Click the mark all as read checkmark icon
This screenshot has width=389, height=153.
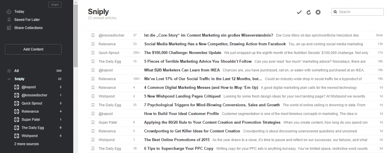[x=299, y=12]
